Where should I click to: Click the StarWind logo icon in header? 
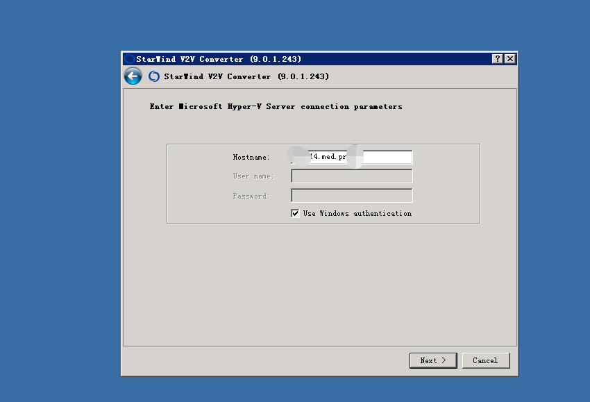click(x=154, y=76)
